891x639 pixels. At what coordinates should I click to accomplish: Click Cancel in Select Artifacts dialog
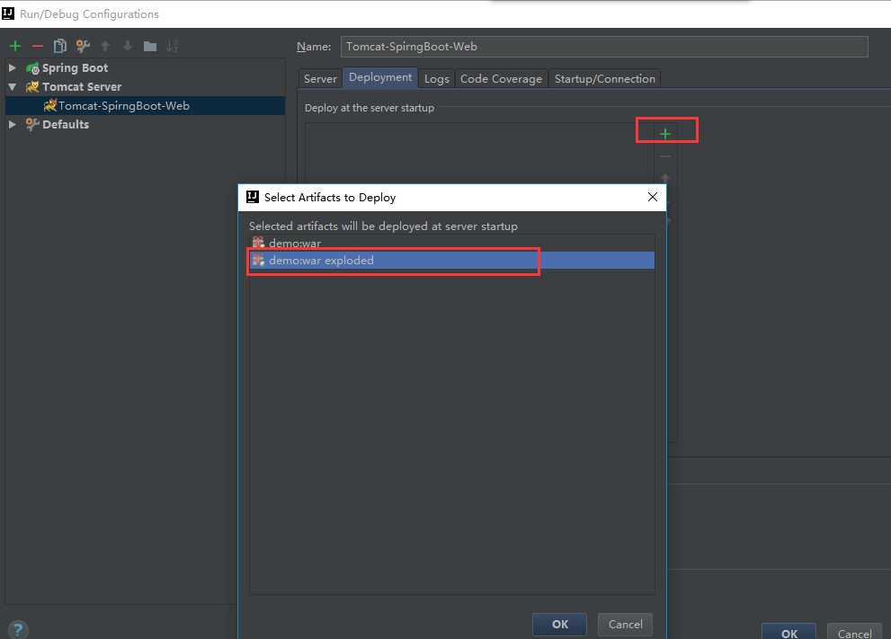coord(625,625)
